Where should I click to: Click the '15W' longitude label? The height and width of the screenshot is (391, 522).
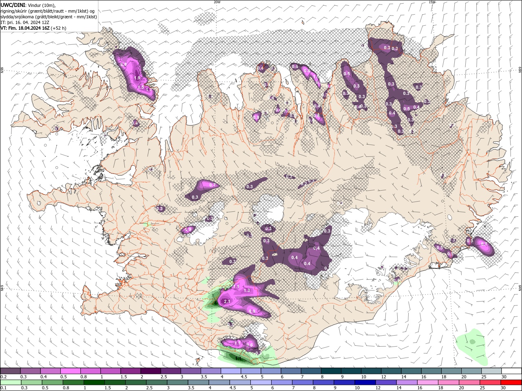click(432, 2)
